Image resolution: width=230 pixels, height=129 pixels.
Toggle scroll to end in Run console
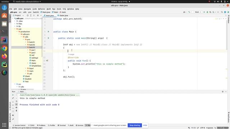(17, 104)
